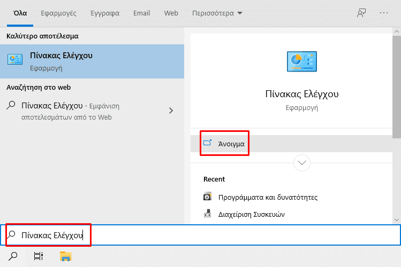Image resolution: width=401 pixels, height=267 pixels.
Task: Expand the Περισσότερα dropdown
Action: click(x=217, y=13)
